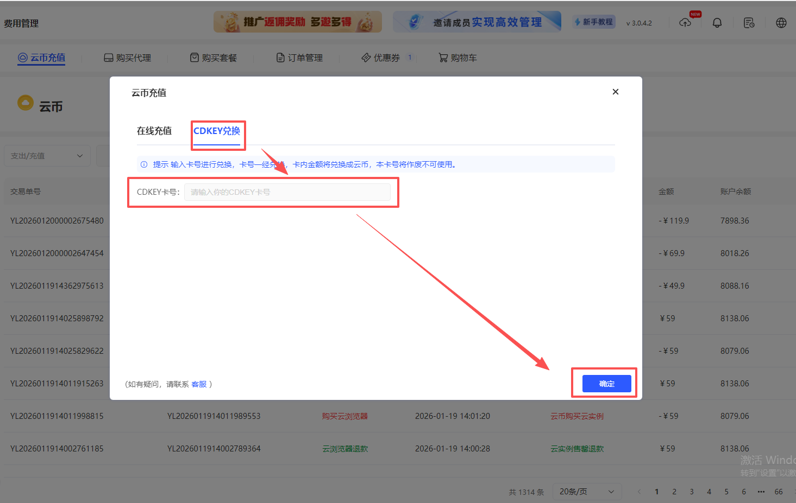Click the 确定 confirm button
The height and width of the screenshot is (503, 796).
(605, 383)
